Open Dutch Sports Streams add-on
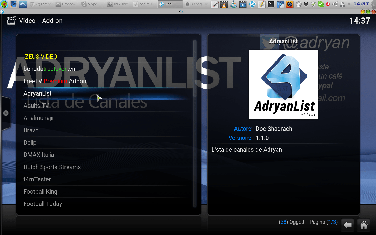The image size is (376, 235). point(105,167)
